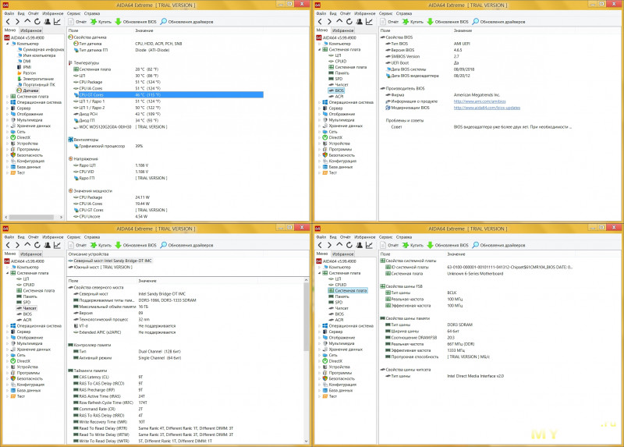This screenshot has width=624, height=447.
Task: Select Южный мост TRIAL VERSION device row
Action: [101, 267]
